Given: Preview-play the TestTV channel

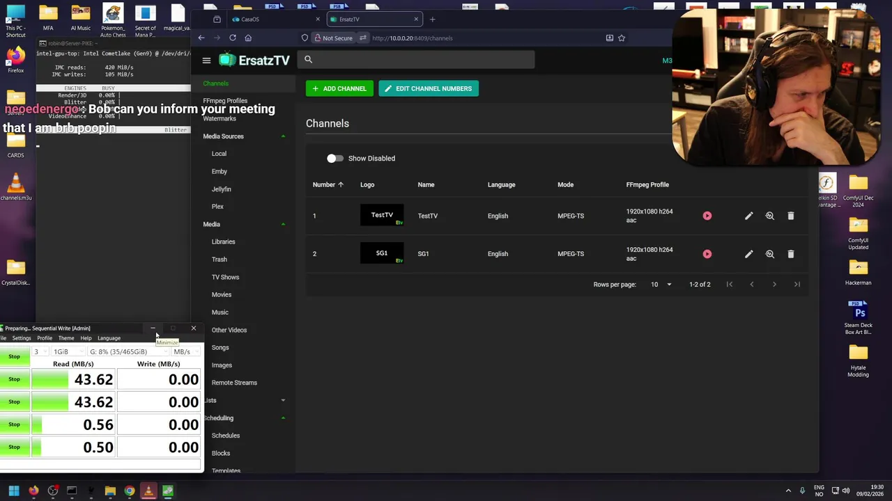Looking at the screenshot, I should 707,216.
